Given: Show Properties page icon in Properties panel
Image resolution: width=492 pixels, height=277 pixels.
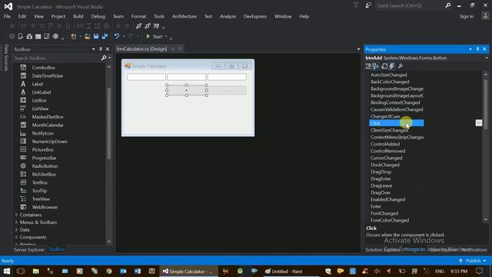Looking at the screenshot, I should [x=384, y=66].
